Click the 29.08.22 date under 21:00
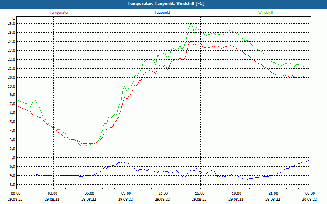 click(273, 199)
